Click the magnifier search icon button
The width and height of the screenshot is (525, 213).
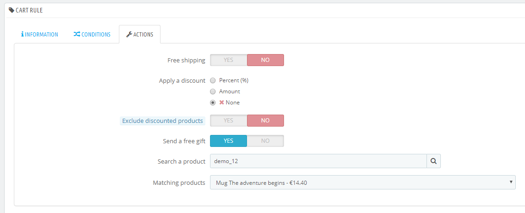click(x=433, y=161)
